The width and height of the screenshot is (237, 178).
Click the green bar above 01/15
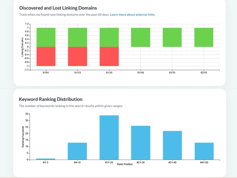pyautogui.click(x=109, y=37)
